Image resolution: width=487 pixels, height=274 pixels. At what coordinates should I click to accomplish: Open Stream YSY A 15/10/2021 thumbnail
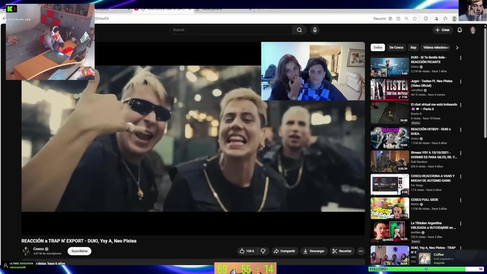point(390,161)
